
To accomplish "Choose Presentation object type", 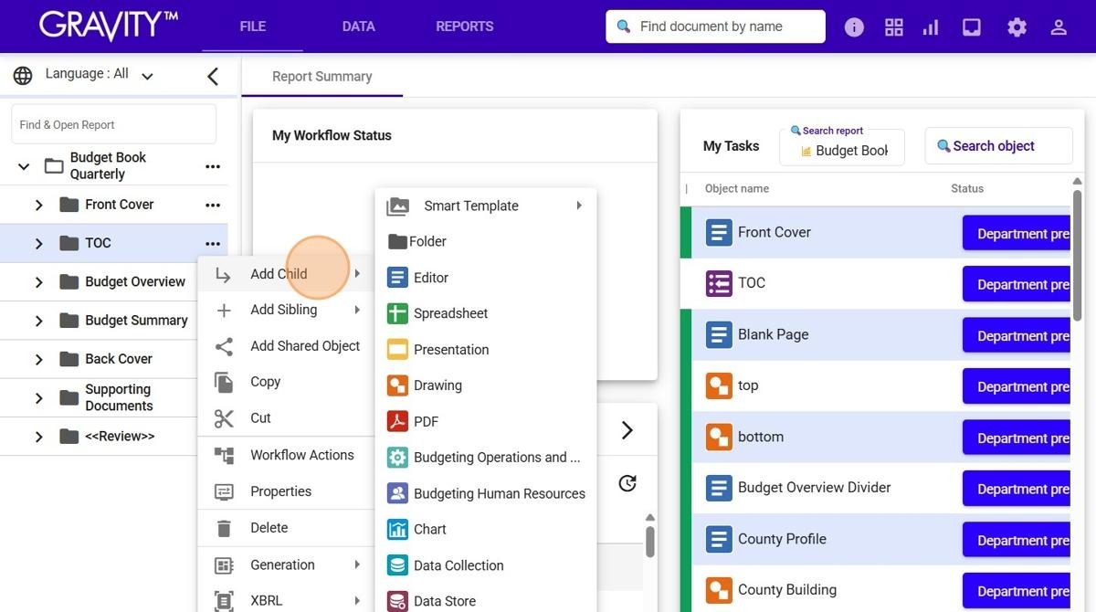I will [485, 350].
